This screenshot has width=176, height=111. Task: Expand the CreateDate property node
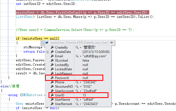48,52
